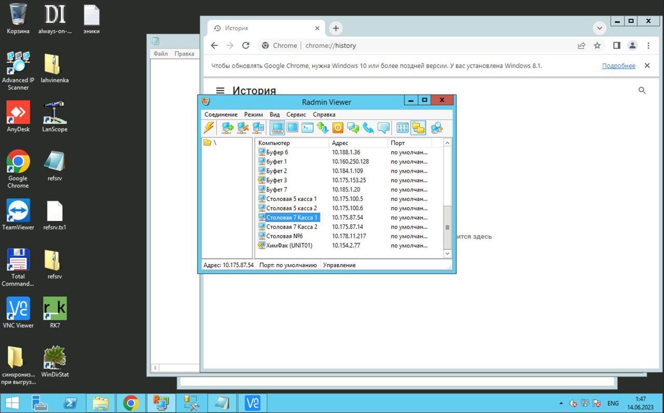Image resolution: width=664 pixels, height=413 pixels.
Task: Click the Подробнее link in Chrome
Action: (618, 66)
